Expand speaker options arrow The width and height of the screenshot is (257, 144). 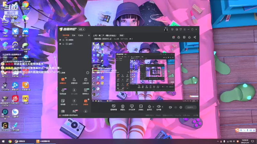pyautogui.click(x=163, y=107)
